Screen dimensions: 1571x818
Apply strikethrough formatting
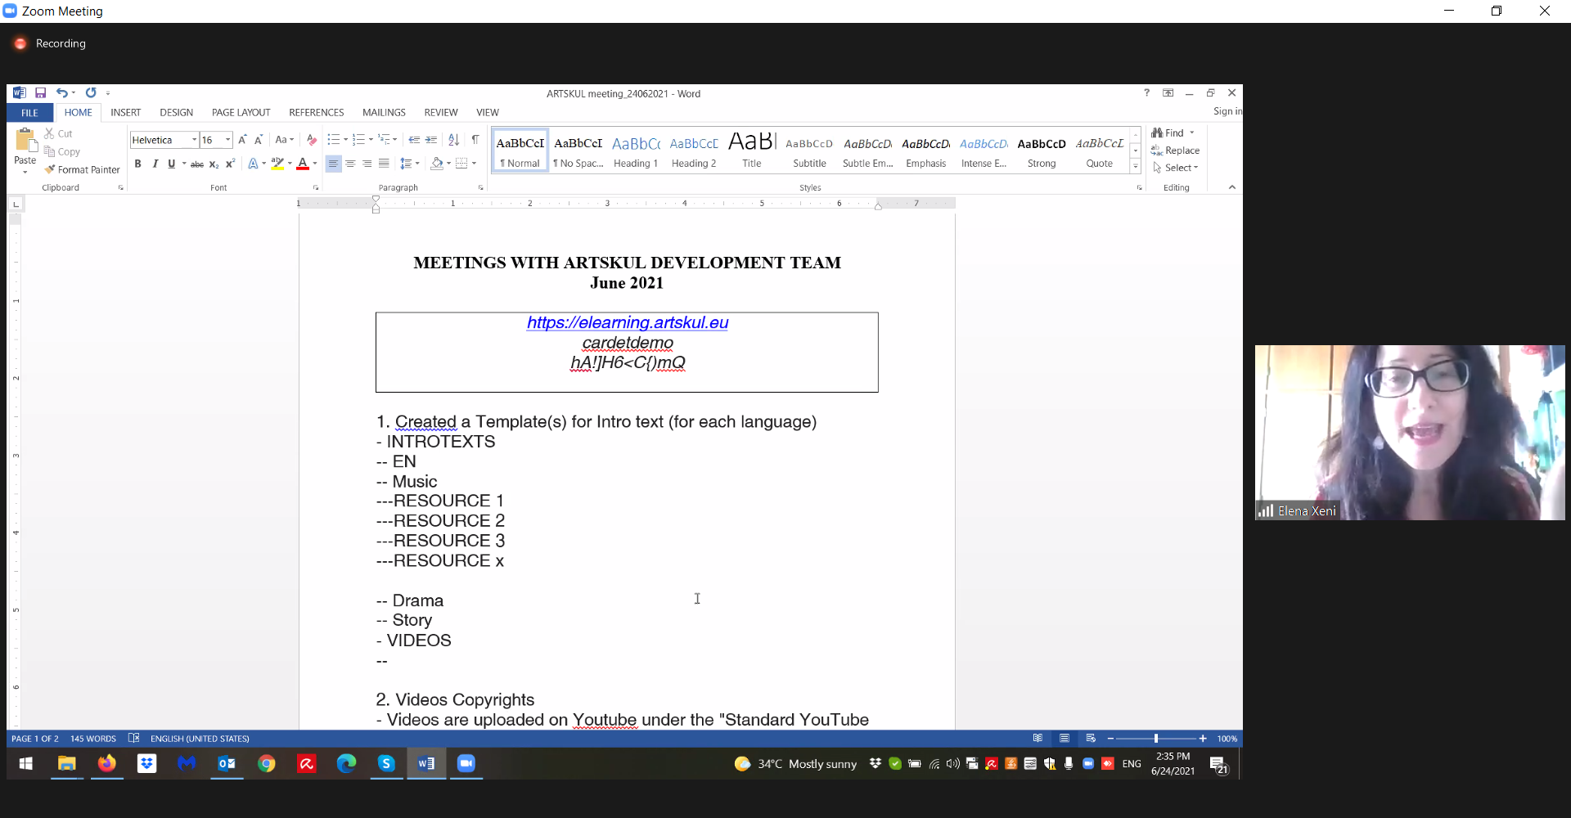click(x=196, y=164)
